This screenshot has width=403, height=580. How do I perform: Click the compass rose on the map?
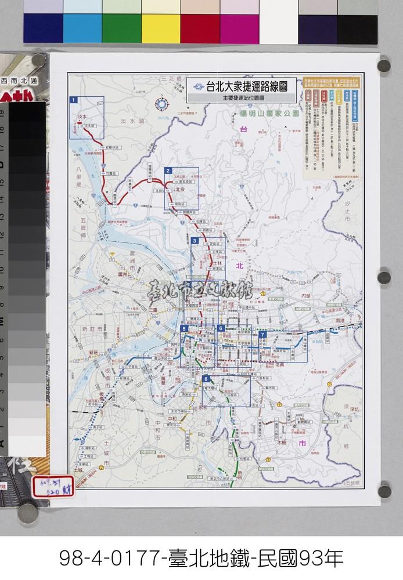tap(160, 106)
